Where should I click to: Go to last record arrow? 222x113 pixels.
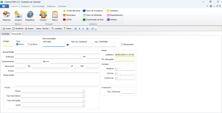pyautogui.click(x=87, y=29)
